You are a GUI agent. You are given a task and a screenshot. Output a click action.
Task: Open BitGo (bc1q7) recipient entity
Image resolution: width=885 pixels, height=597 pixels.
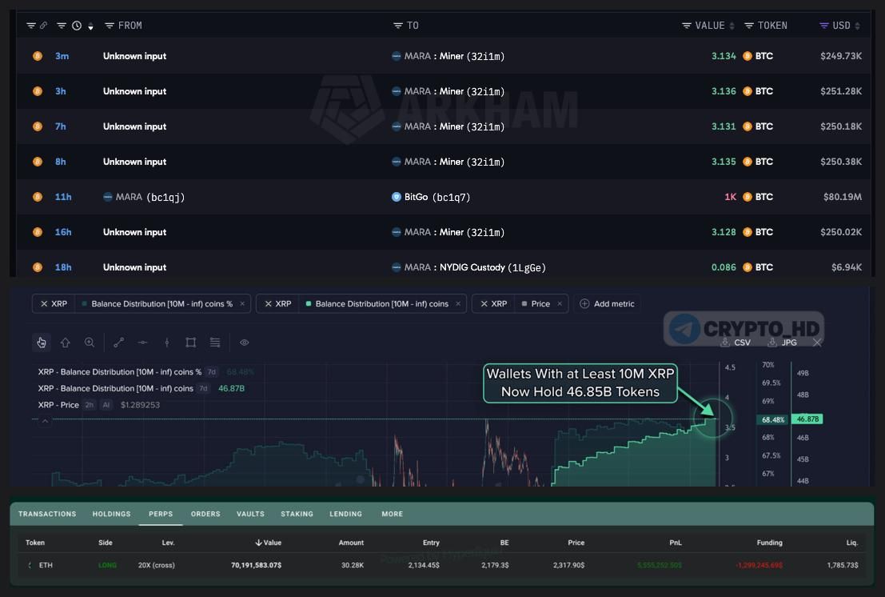pos(431,197)
